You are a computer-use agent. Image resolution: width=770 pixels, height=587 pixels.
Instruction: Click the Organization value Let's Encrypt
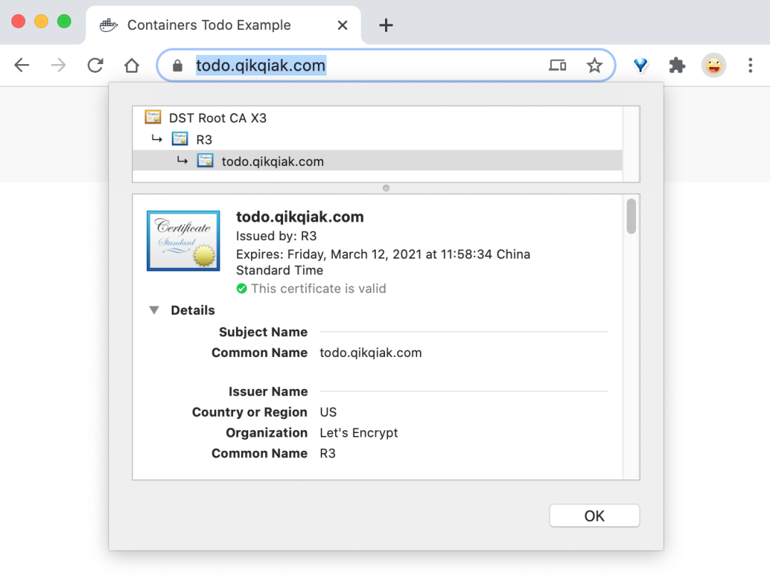[x=359, y=433]
